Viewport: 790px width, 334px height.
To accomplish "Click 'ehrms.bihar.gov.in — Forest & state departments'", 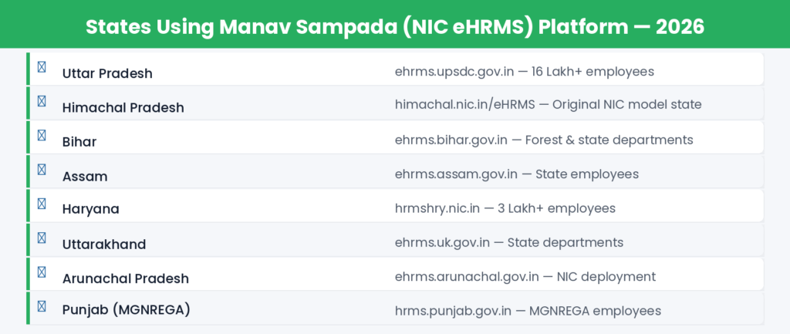I will point(544,140).
